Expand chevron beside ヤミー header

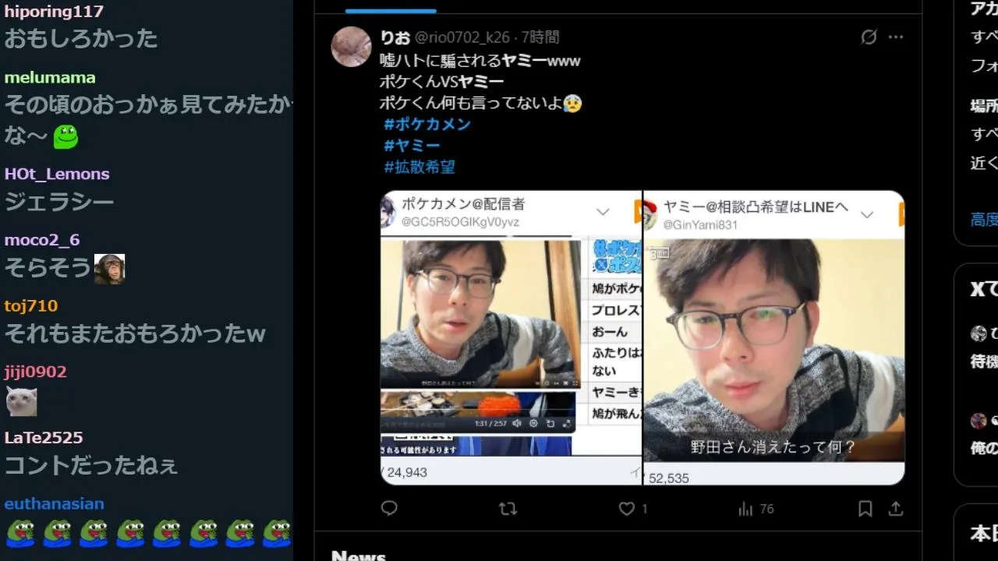pyautogui.click(x=866, y=215)
